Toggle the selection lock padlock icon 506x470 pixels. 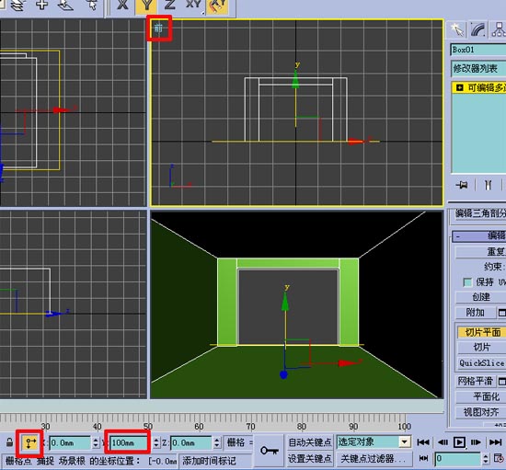coord(10,442)
